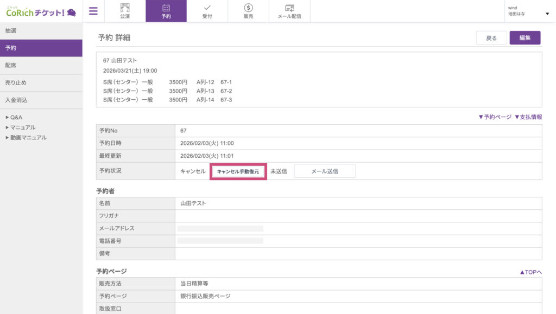Open the メール配信 mail icon tab
The image size is (556, 314).
pos(289,11)
